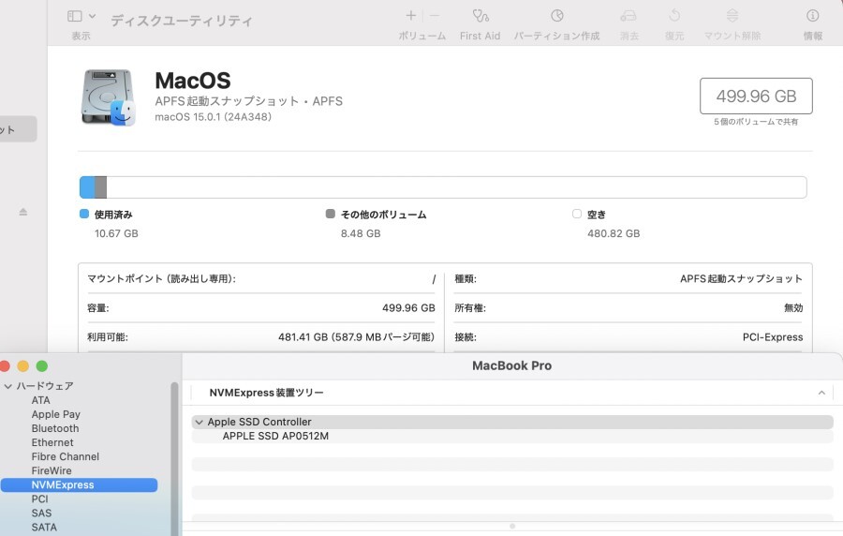Screen dimensions: 843x536
Task: Click the MacOS disk drive icon
Action: point(109,97)
